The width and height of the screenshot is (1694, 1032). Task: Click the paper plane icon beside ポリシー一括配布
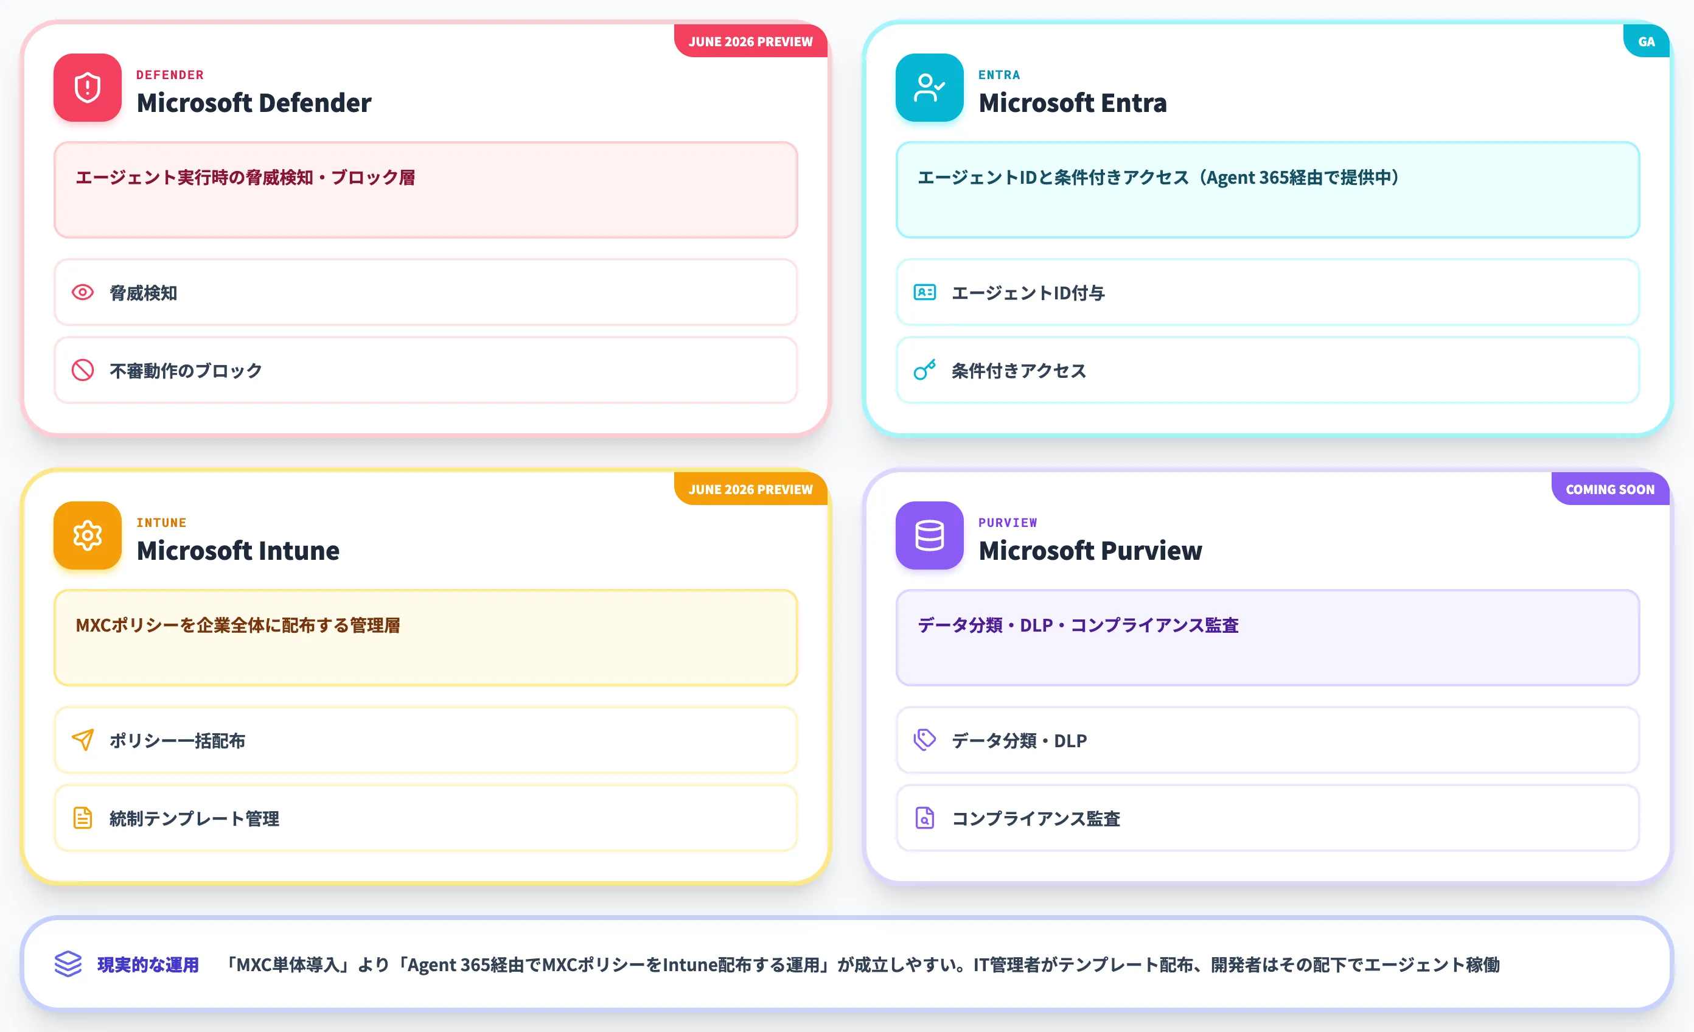(x=83, y=740)
